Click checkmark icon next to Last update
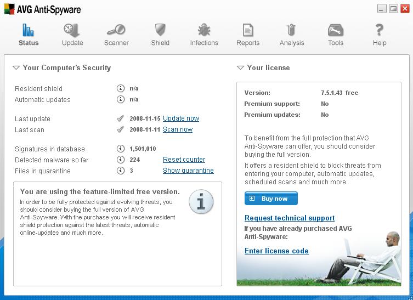Image resolution: width=413 pixels, height=300 pixels. pos(120,118)
